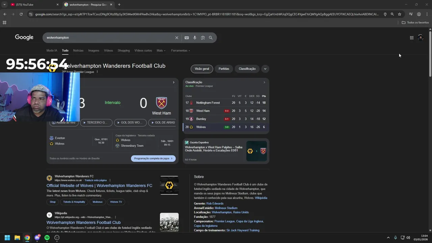Open the on-screen keyboard input tool

click(x=187, y=38)
